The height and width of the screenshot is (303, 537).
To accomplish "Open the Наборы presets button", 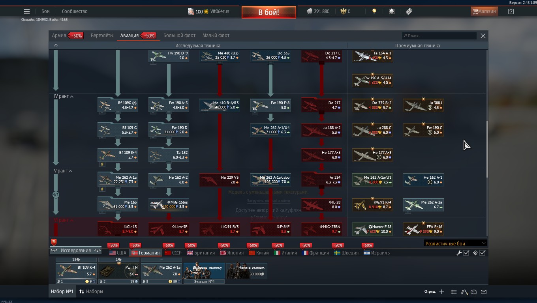I will [x=91, y=292].
